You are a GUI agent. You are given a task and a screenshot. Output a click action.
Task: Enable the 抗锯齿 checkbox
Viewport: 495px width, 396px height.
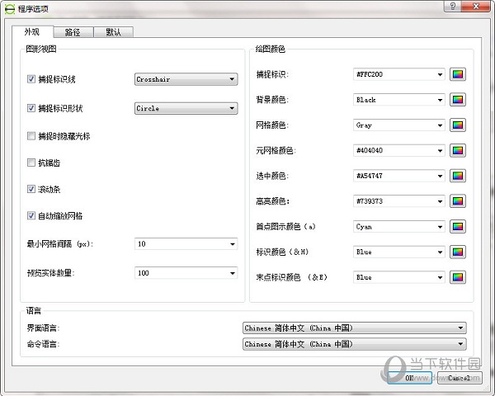click(31, 163)
